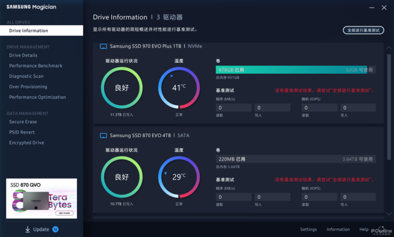Open Secure Erase
Viewport: 394px width, 237px height.
coord(23,122)
